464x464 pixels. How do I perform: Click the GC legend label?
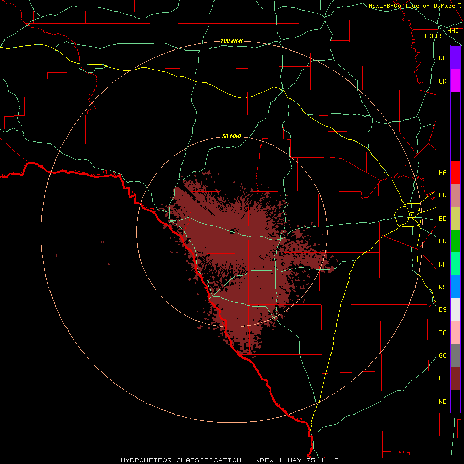[443, 356]
